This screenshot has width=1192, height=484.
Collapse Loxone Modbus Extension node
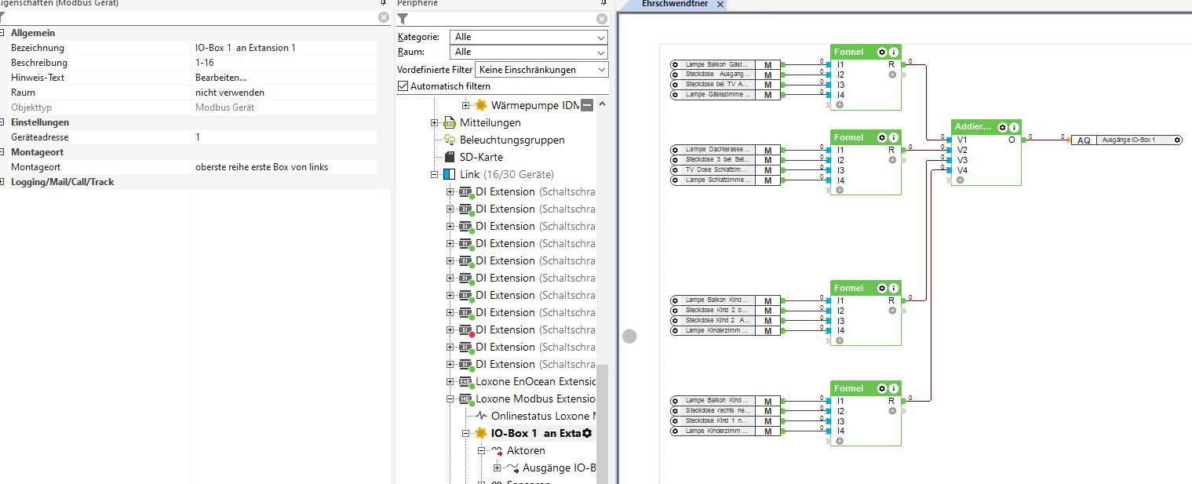[x=450, y=398]
